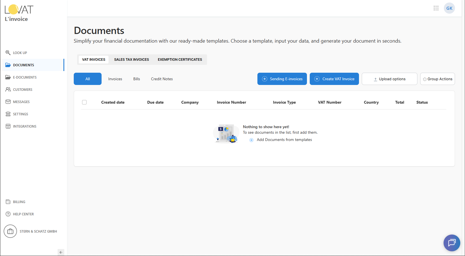Open E-Documents folder icon in sidebar

(x=8, y=77)
